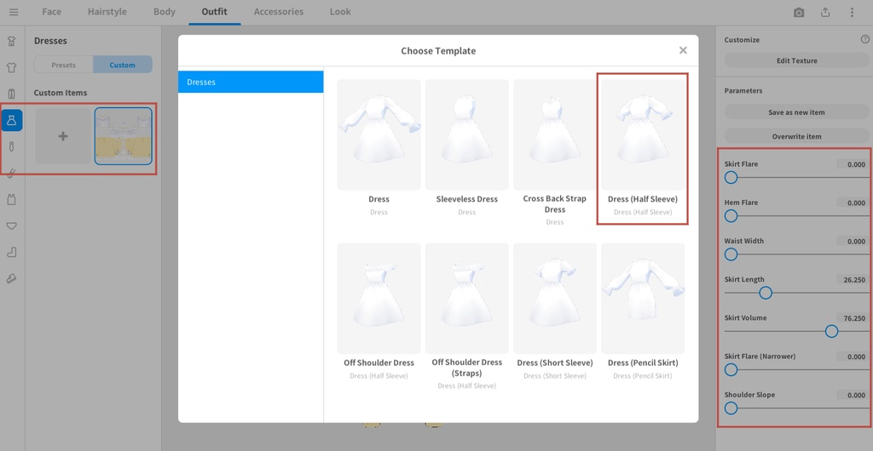Show the Presets dress list
This screenshot has width=873, height=451.
pos(63,65)
